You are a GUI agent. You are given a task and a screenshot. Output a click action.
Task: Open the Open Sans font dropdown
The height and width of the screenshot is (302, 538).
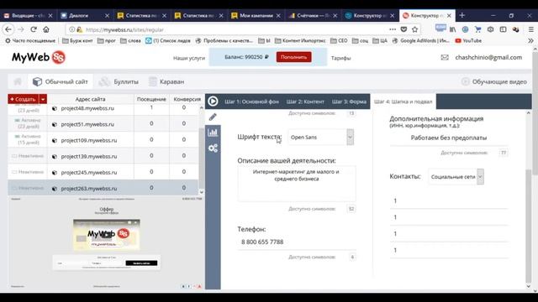coord(320,137)
